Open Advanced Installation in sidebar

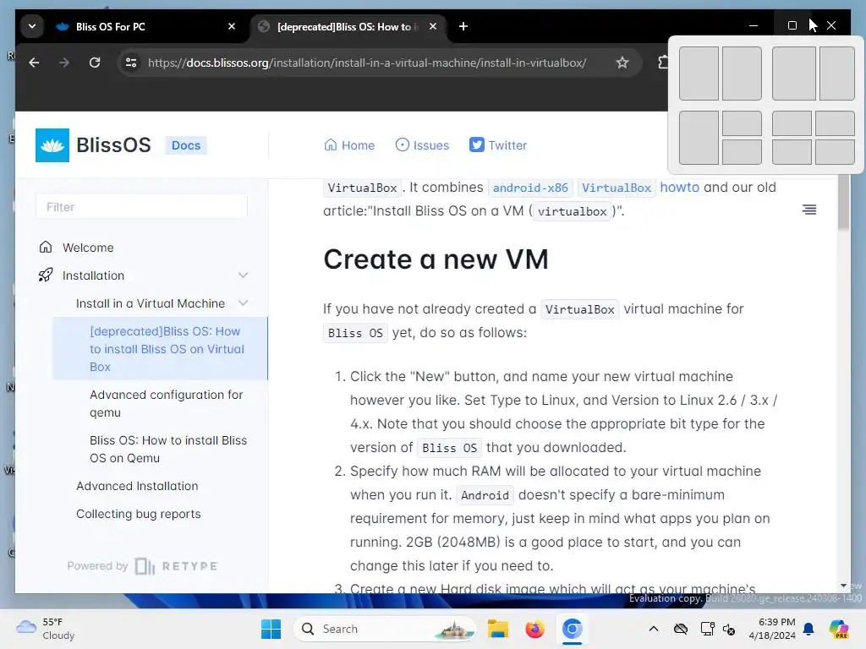pyautogui.click(x=137, y=486)
